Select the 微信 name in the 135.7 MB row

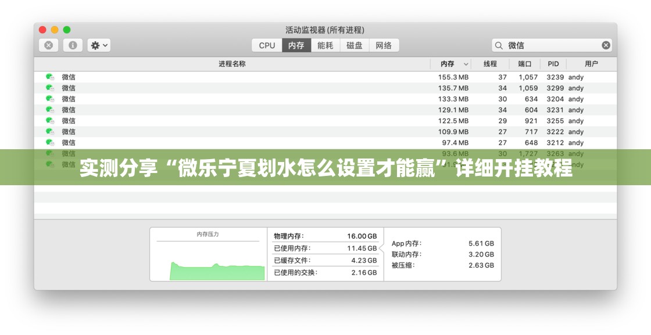69,88
